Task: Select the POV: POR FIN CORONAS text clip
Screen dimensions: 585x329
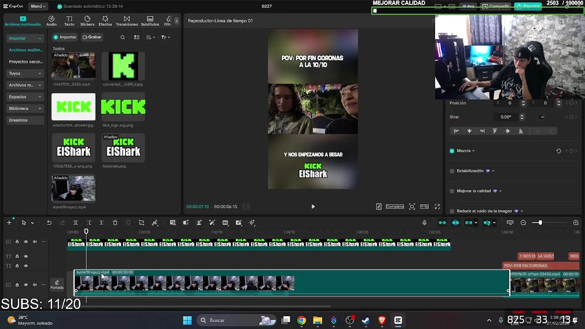Action: (541, 265)
